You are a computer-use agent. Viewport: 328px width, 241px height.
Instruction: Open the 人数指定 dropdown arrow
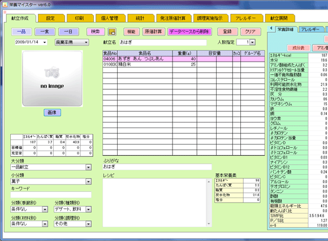(252, 42)
